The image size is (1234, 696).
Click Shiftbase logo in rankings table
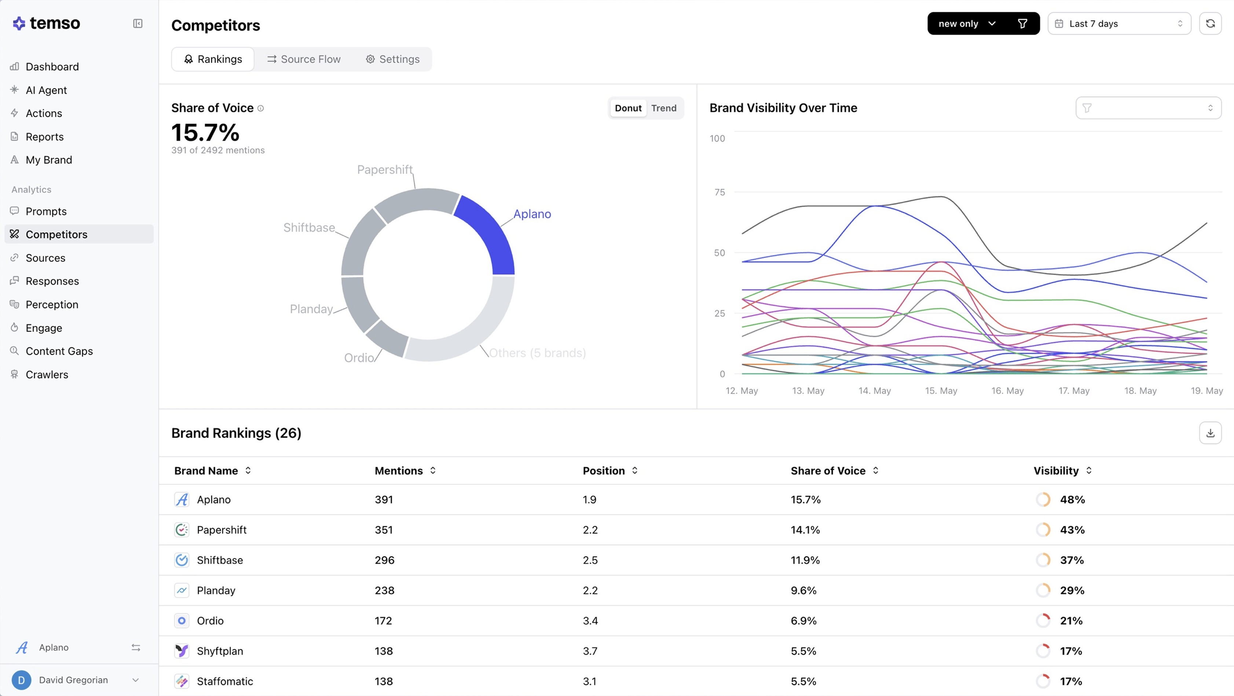click(x=182, y=560)
